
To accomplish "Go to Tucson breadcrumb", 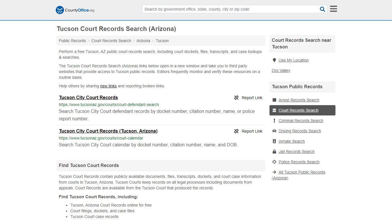I will [x=162, y=41].
